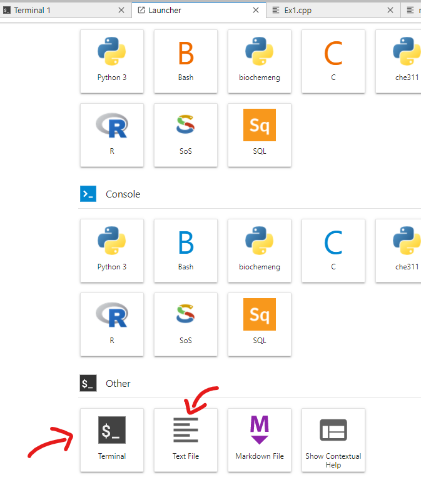
Task: Open biochemeng console under Console heading
Action: pyautogui.click(x=260, y=251)
